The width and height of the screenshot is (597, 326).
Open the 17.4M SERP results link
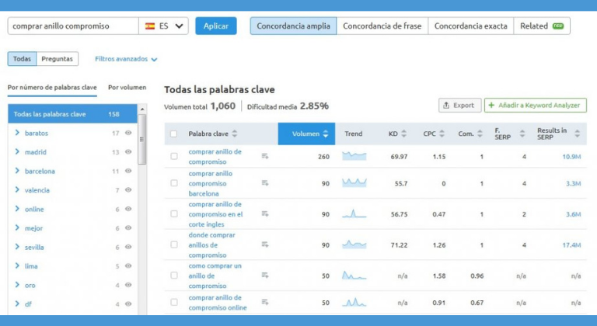571,245
